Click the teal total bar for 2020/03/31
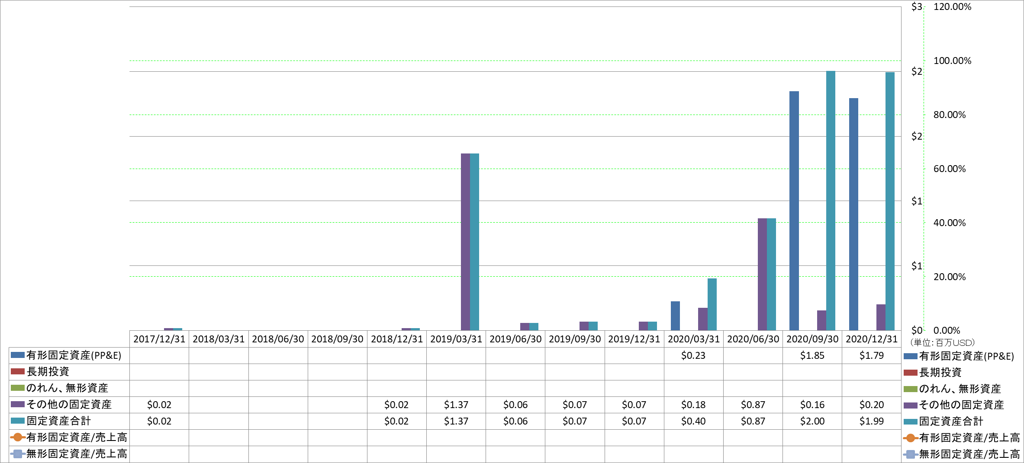 click(x=712, y=305)
